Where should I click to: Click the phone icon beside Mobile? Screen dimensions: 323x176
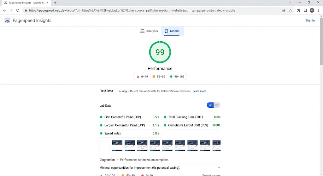point(166,31)
